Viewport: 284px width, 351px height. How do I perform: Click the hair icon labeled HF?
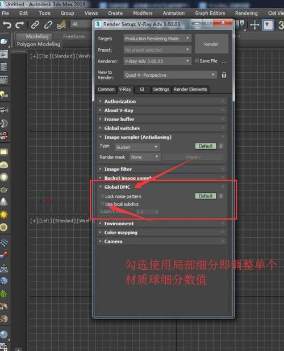tap(4, 306)
